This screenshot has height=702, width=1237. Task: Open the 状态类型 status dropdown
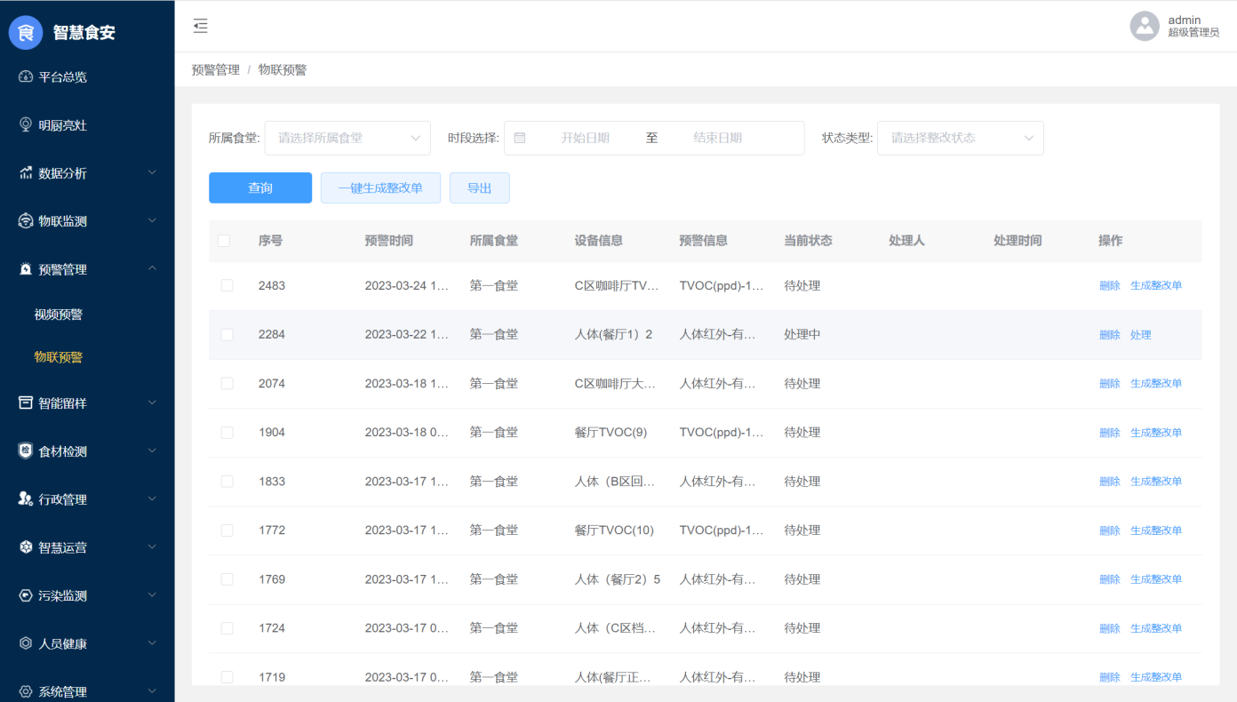point(960,138)
